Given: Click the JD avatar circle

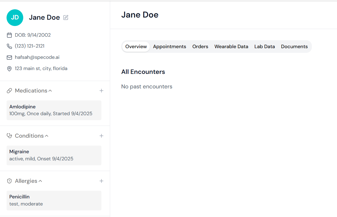Looking at the screenshot, I should (15, 17).
